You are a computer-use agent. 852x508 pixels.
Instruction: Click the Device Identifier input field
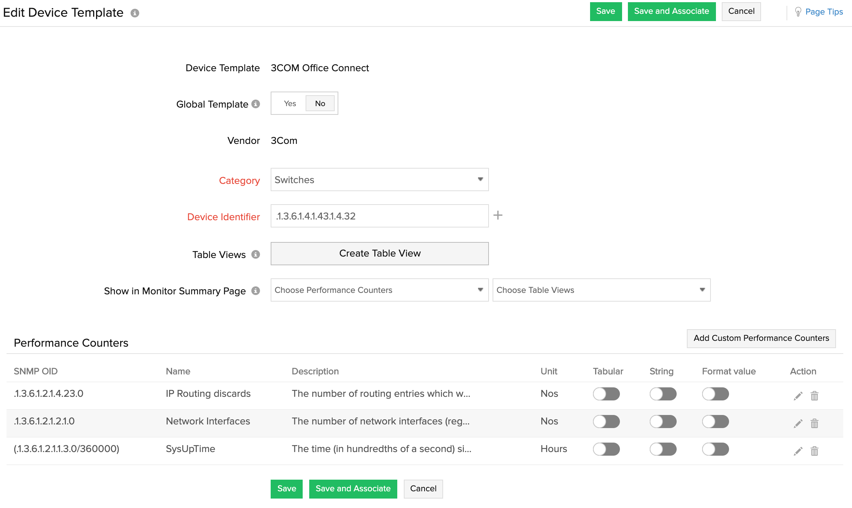click(379, 216)
